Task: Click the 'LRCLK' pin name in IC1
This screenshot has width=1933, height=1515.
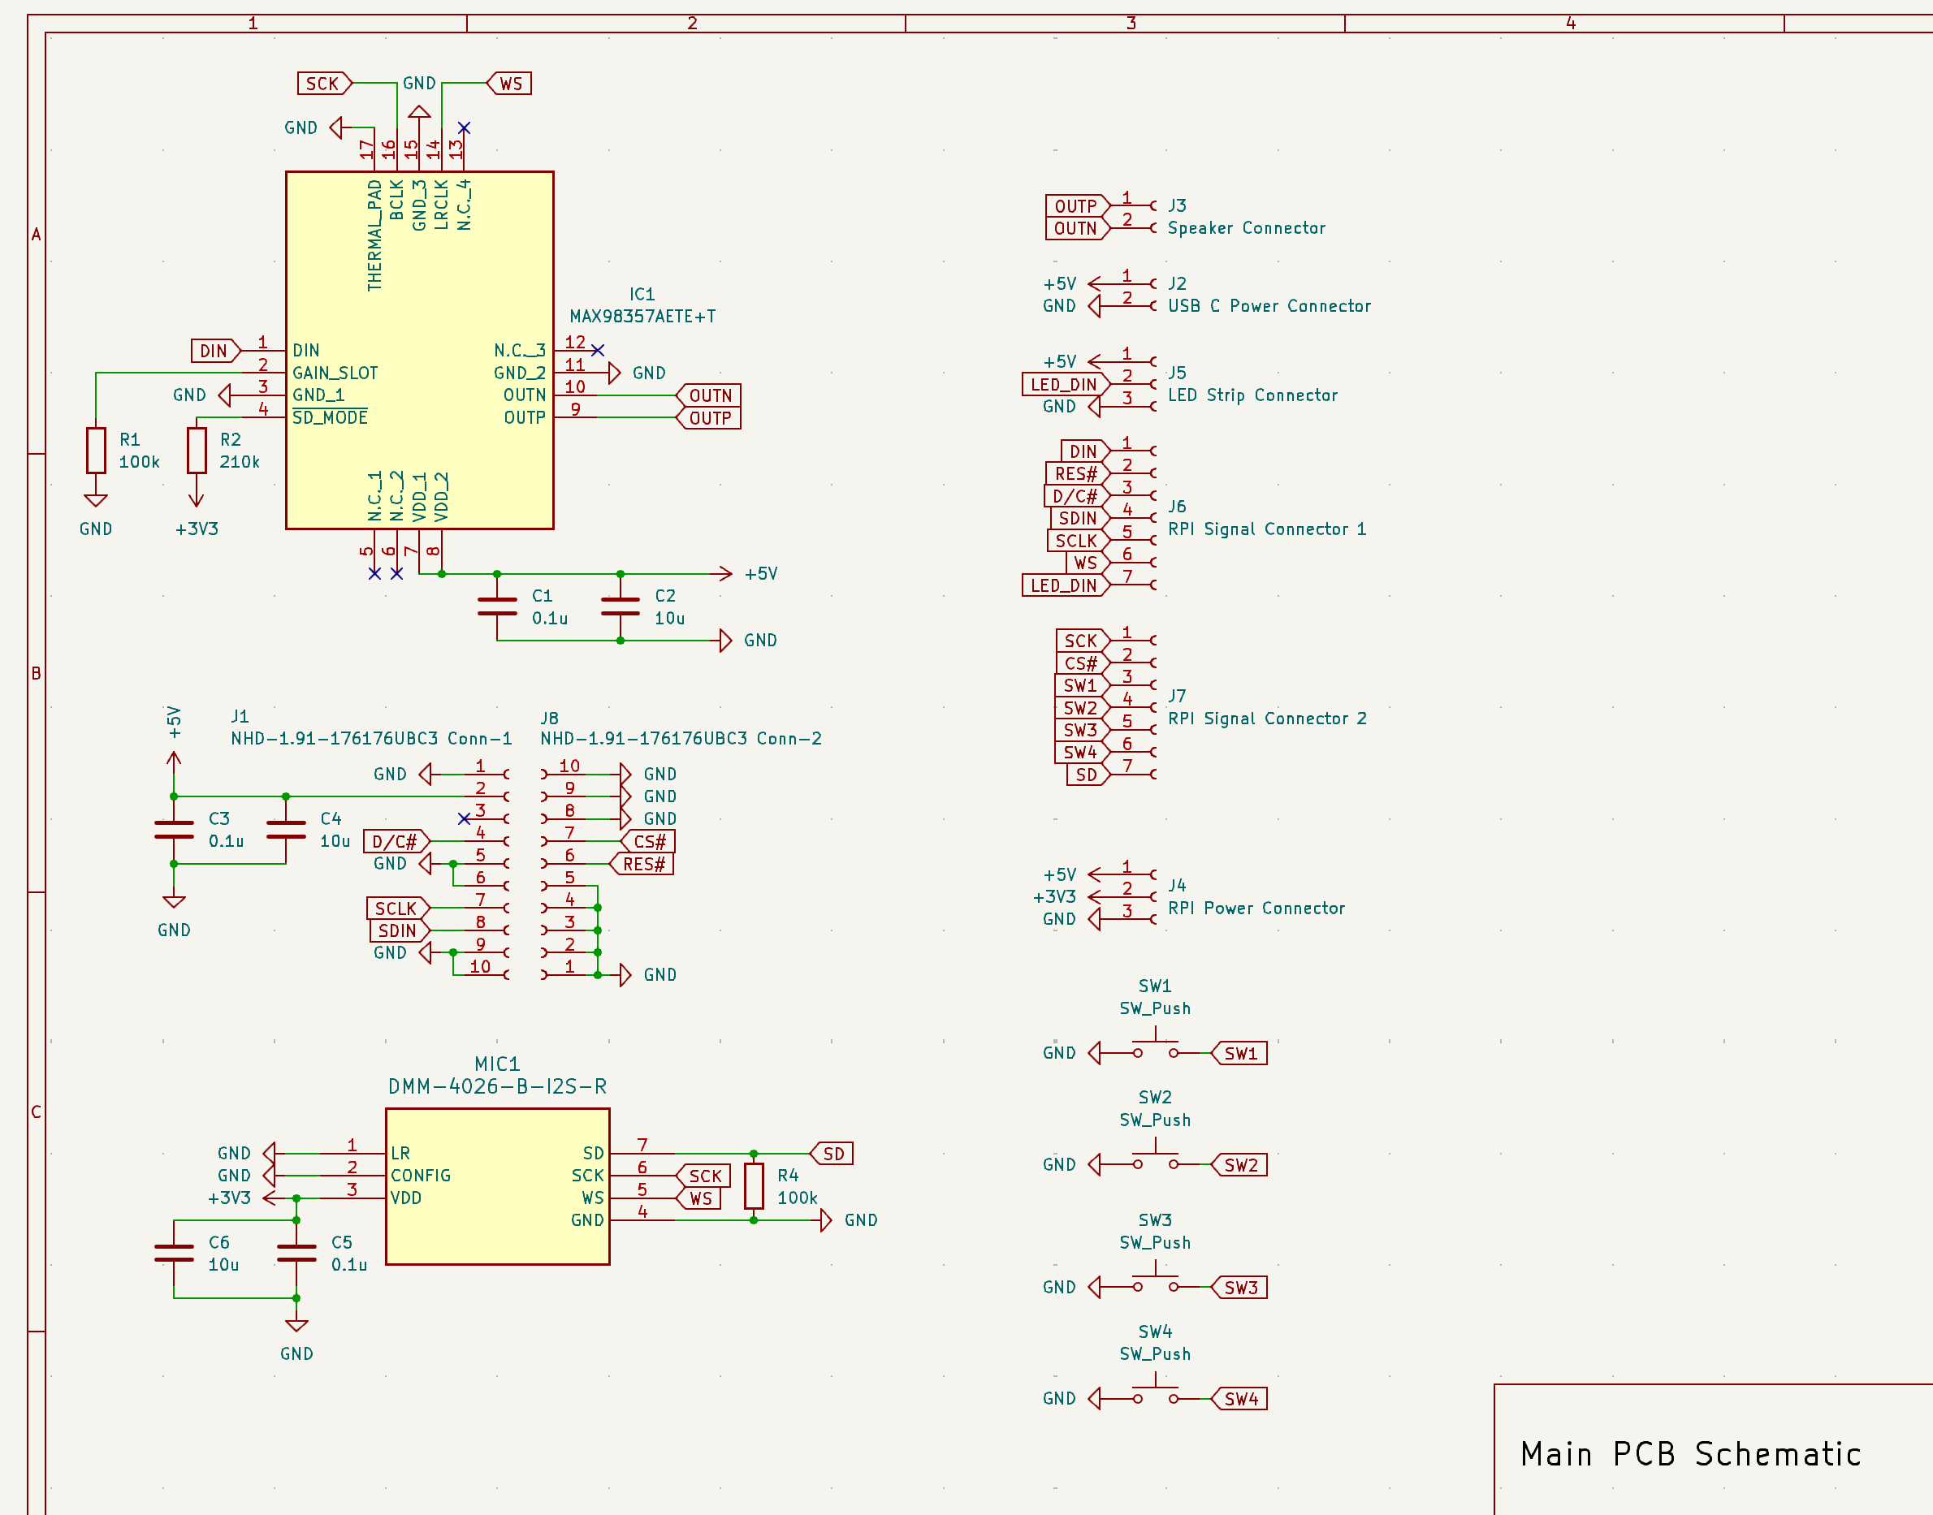Action: point(441,205)
